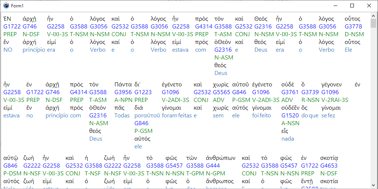378x189 pixels.
Task: Select the translation word 'nada'
Action: 288,139
